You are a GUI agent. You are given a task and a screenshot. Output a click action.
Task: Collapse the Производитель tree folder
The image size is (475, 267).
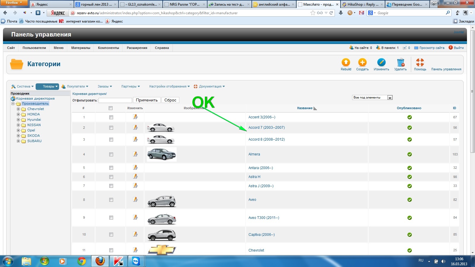(x=13, y=104)
